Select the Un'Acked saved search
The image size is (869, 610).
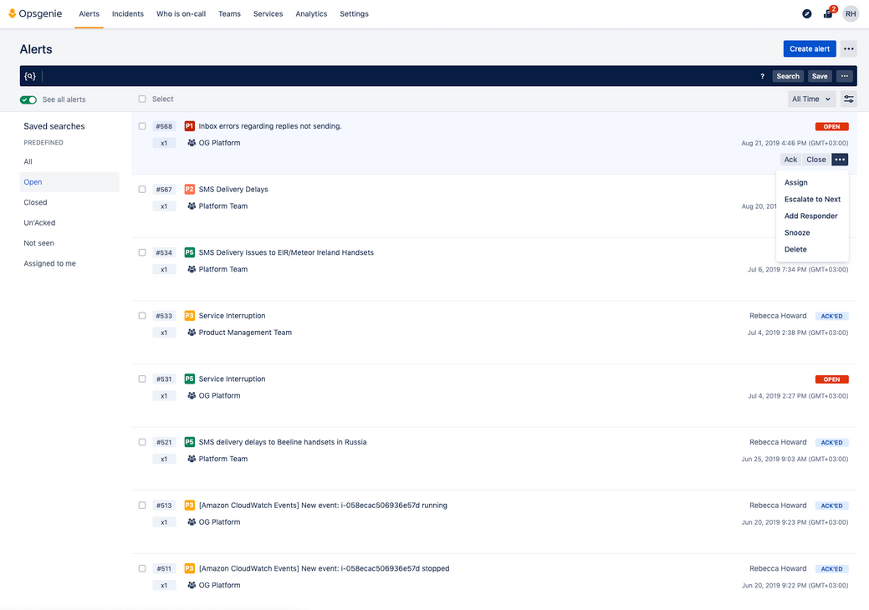[x=39, y=223]
